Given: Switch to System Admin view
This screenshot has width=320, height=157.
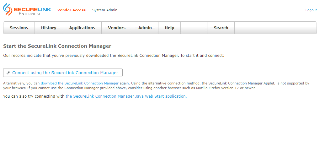Looking at the screenshot, I should 104,10.
